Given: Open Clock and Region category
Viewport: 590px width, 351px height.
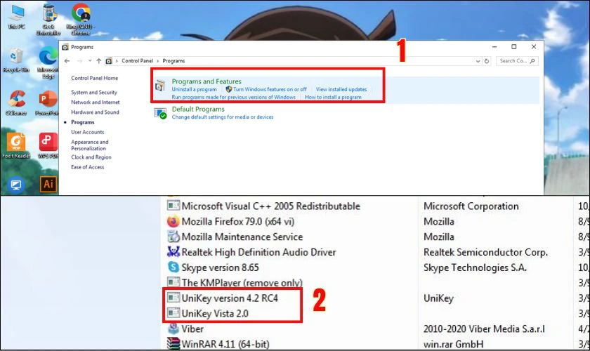Looking at the screenshot, I should 91,157.
